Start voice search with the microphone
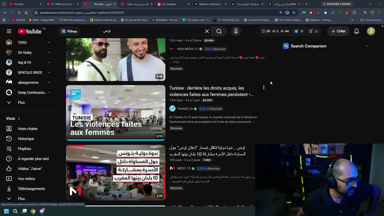The height and width of the screenshot is (216, 384). click(x=236, y=31)
